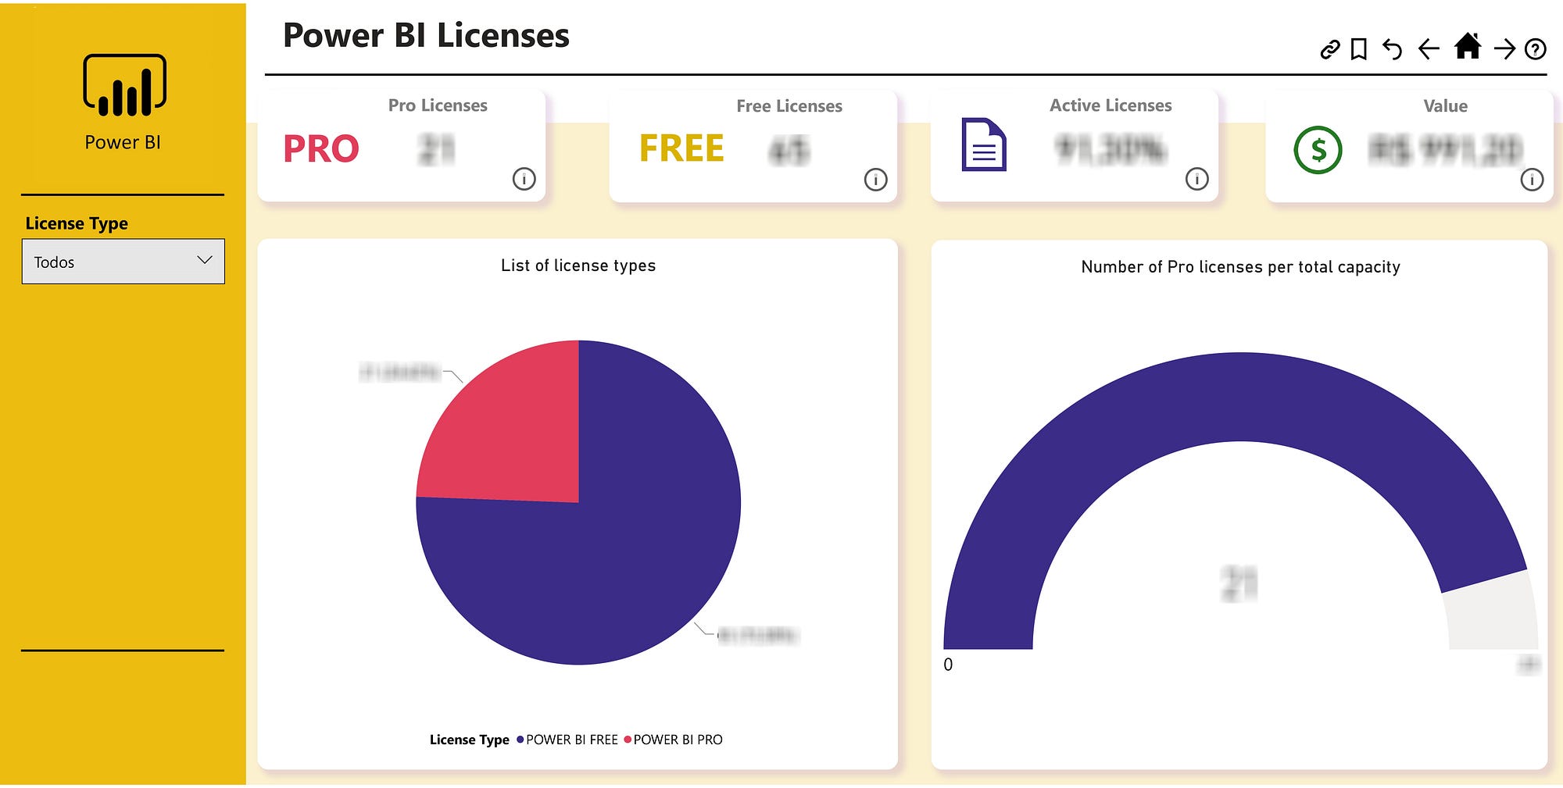Click 'Number of Pro licenses per total capacity' title
Screen dimensions: 1563x788
(1240, 267)
